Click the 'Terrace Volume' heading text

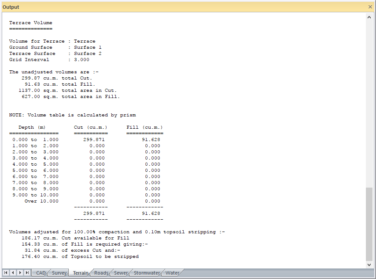click(x=31, y=23)
